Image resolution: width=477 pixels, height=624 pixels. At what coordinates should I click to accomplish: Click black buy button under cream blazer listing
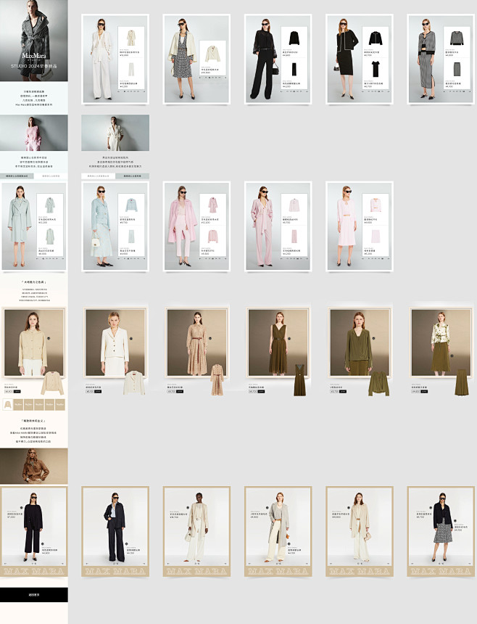[98, 391]
